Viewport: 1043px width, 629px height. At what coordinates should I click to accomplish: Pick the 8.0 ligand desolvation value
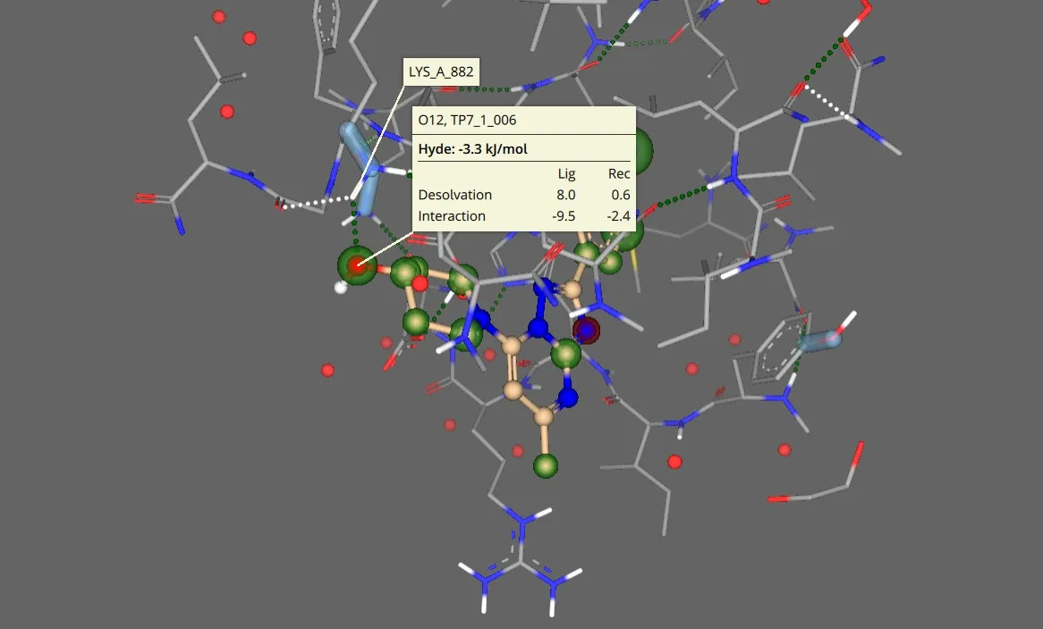click(566, 195)
